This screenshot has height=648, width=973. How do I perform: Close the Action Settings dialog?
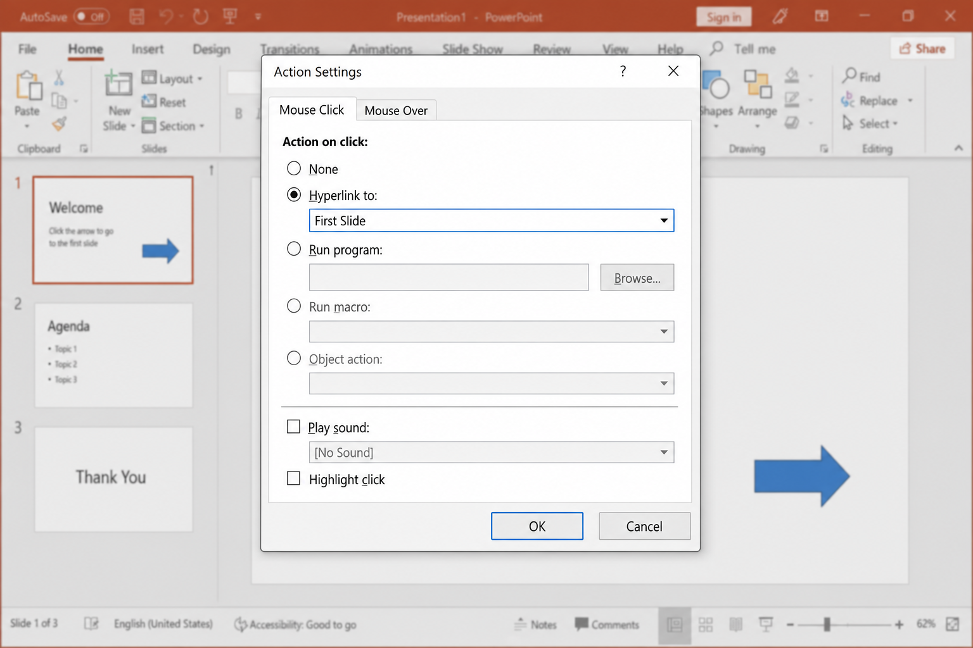coord(673,71)
